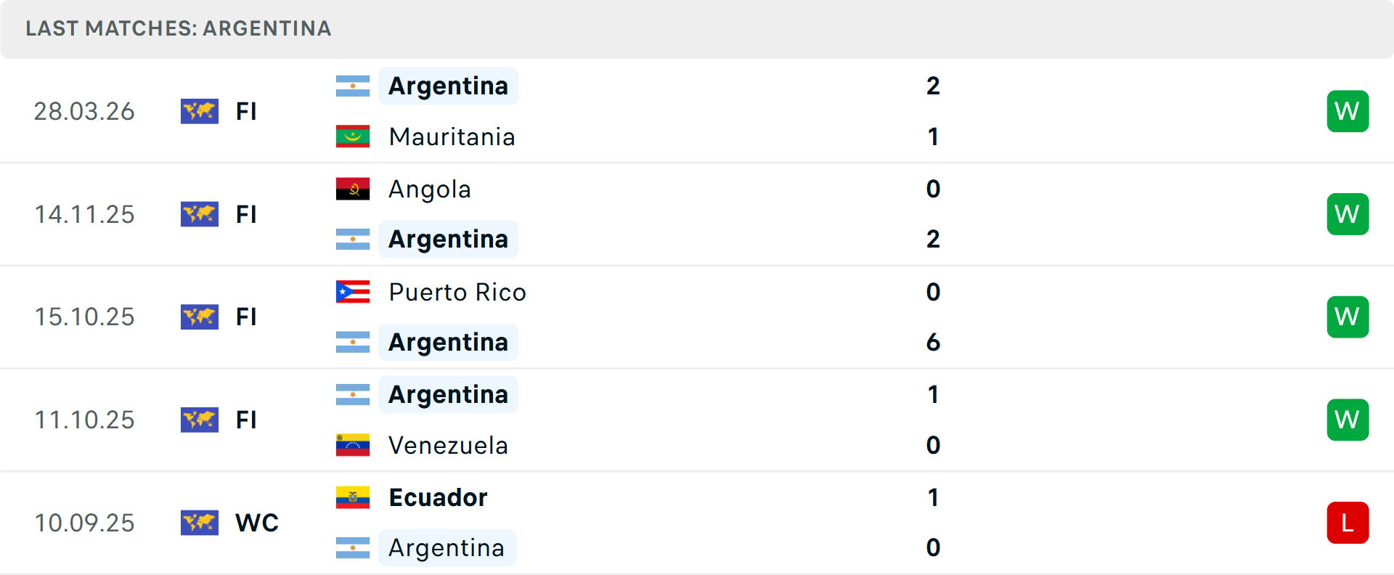This screenshot has height=575, width=1394.
Task: Click the Puerto Rico team name
Action: [x=457, y=292]
